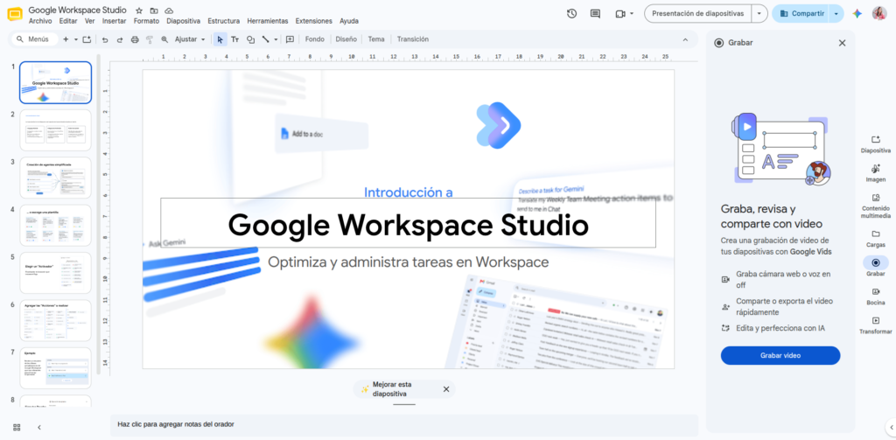
Task: Click the video call camera icon
Action: point(620,14)
